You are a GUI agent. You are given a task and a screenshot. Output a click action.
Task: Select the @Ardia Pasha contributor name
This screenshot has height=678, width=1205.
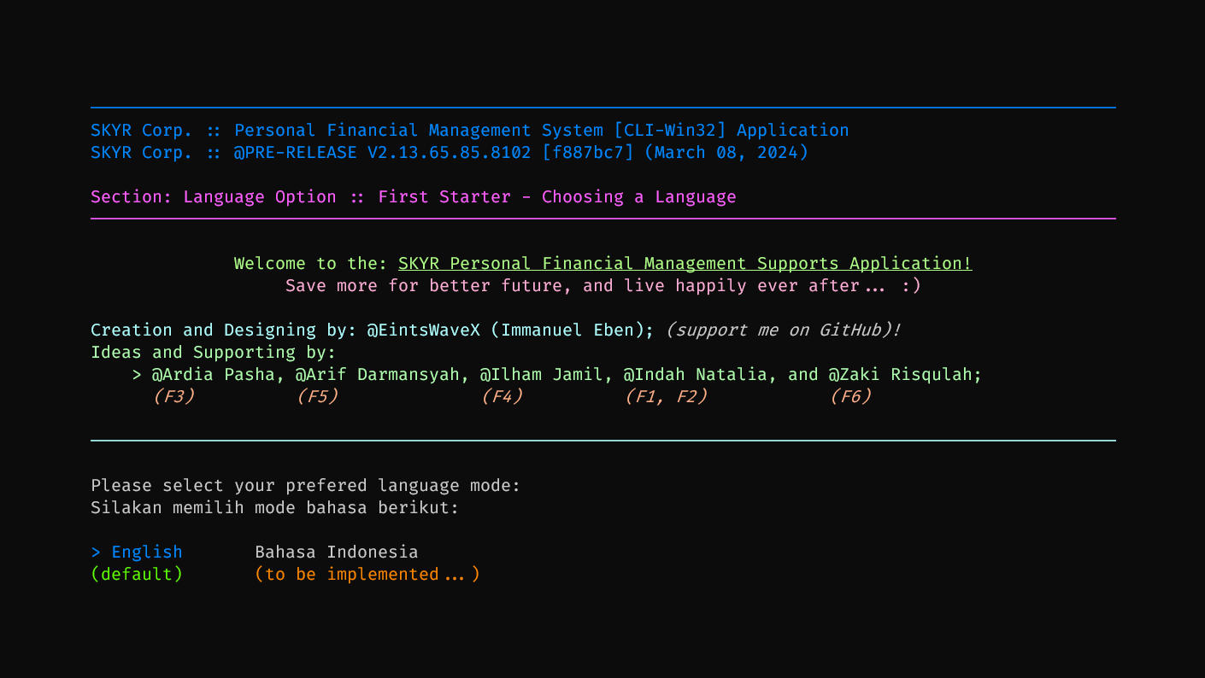(214, 374)
